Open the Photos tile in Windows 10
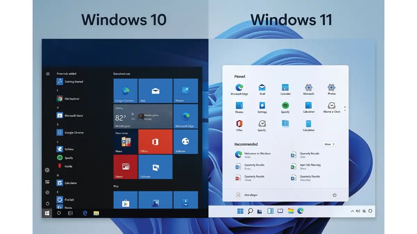This screenshot has height=234, width=417. pos(186,91)
